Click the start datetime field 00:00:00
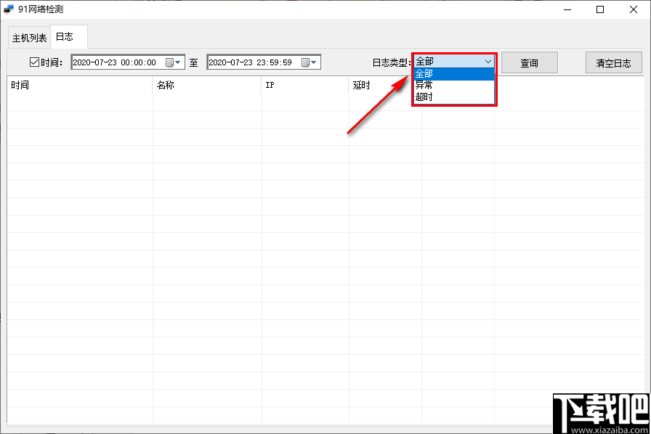 coord(118,62)
